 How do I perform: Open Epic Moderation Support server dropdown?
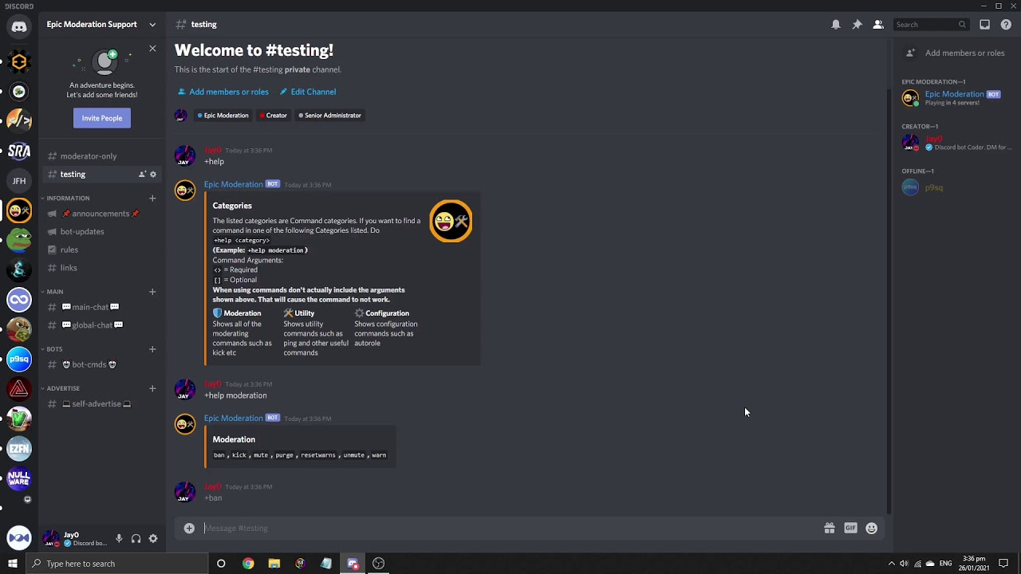click(152, 25)
